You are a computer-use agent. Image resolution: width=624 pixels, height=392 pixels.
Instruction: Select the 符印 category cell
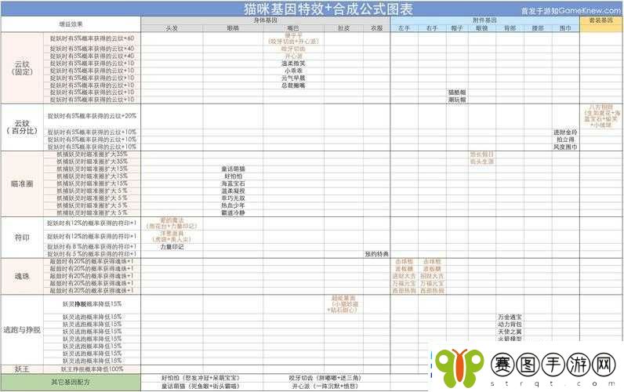pyautogui.click(x=22, y=238)
